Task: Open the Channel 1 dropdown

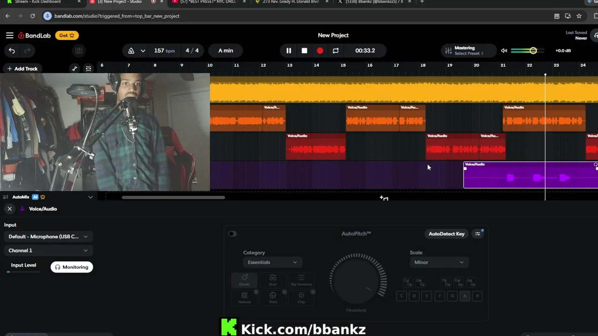Action: point(48,251)
